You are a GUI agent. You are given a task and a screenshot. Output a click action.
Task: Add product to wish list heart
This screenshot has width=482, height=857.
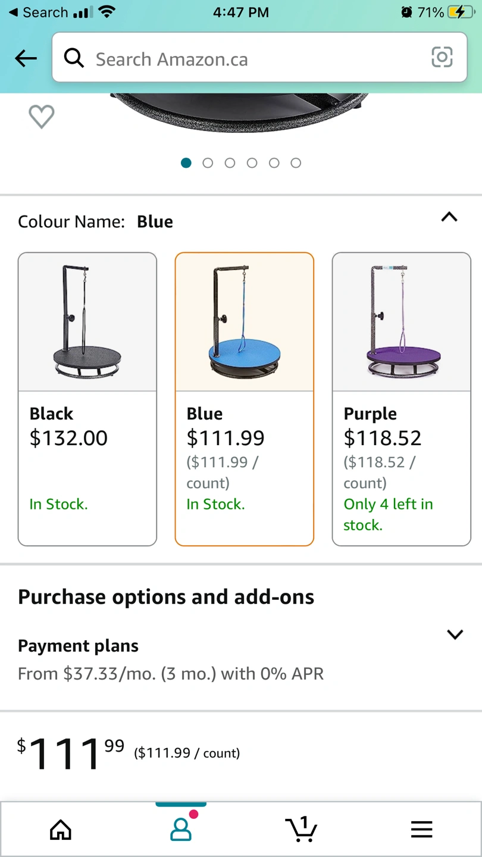(x=42, y=116)
